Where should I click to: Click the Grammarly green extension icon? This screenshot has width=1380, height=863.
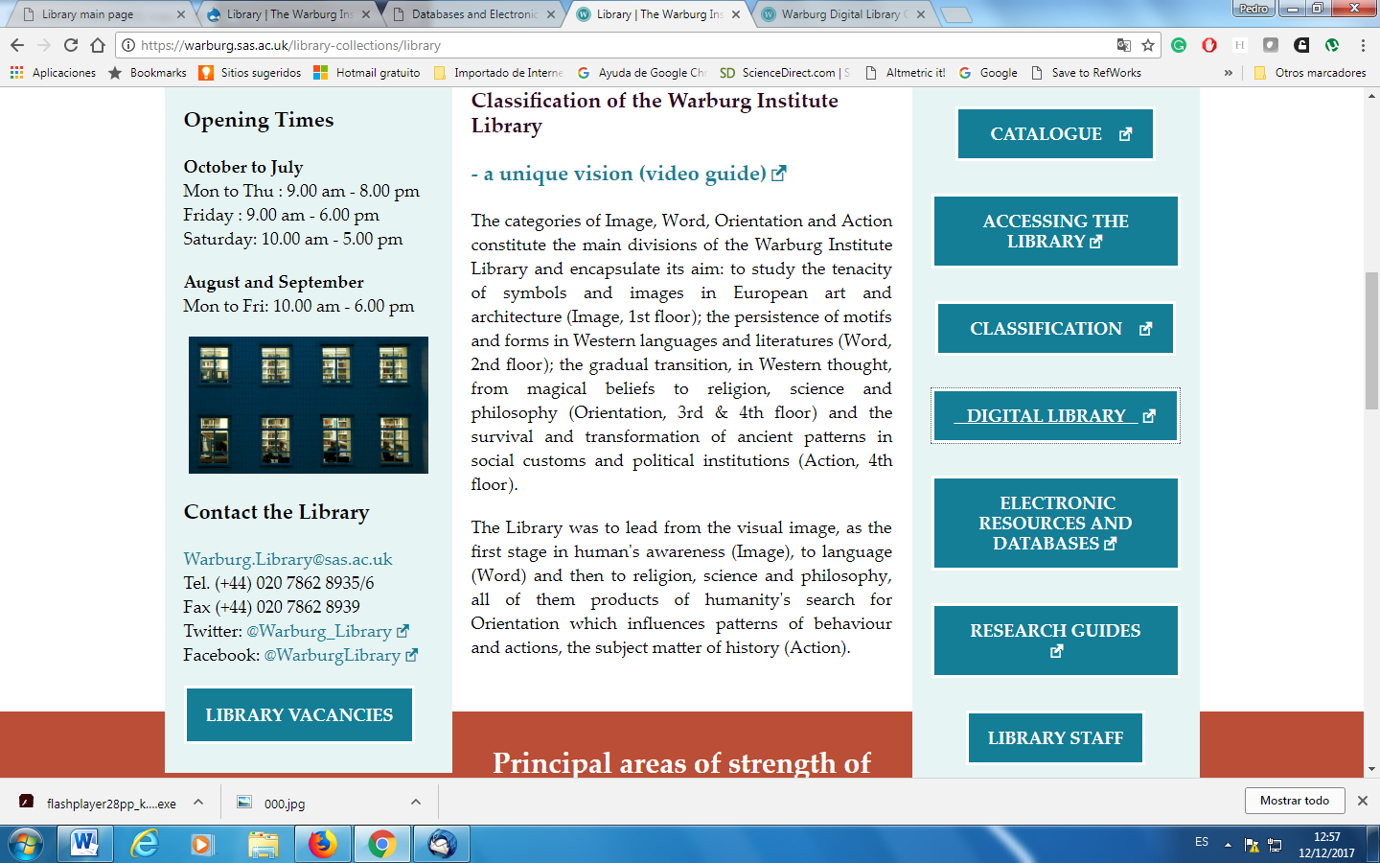(x=1179, y=45)
